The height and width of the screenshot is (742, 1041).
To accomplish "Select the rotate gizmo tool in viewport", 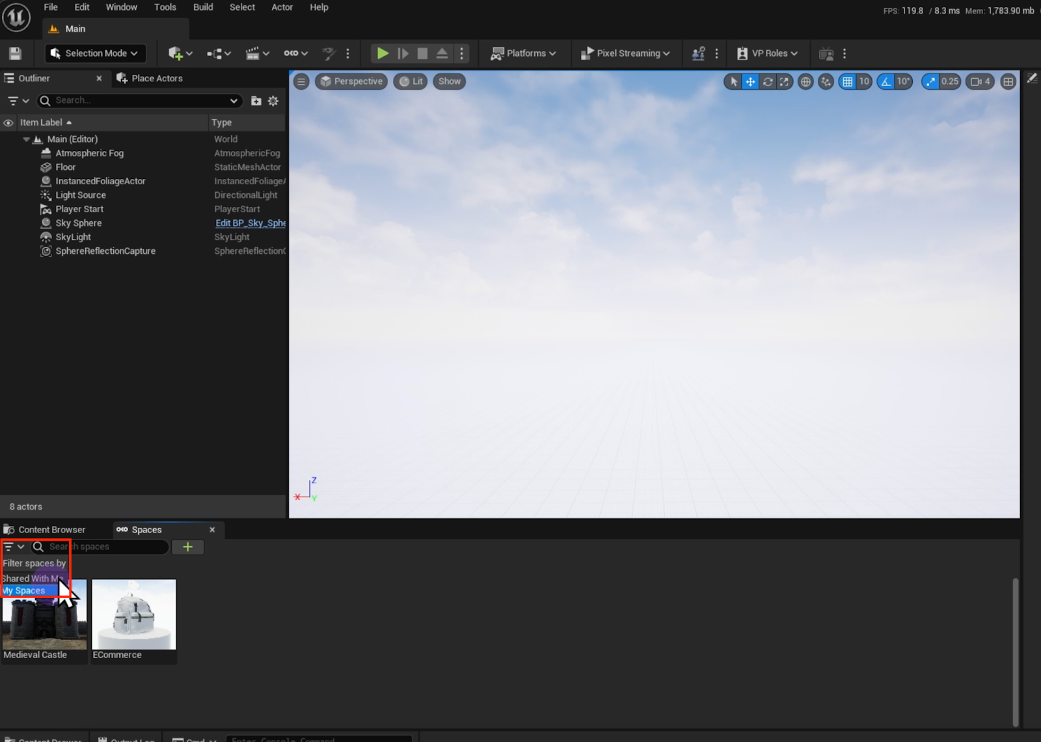I will tap(768, 81).
